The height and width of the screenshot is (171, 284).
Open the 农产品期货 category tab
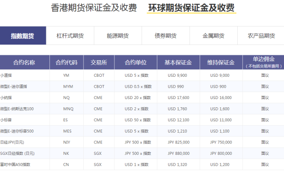261,36
